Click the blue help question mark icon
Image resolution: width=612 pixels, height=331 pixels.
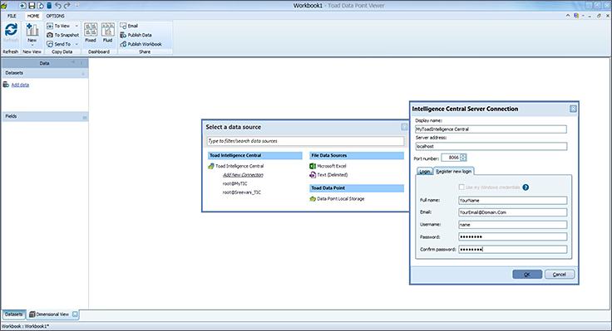526,187
